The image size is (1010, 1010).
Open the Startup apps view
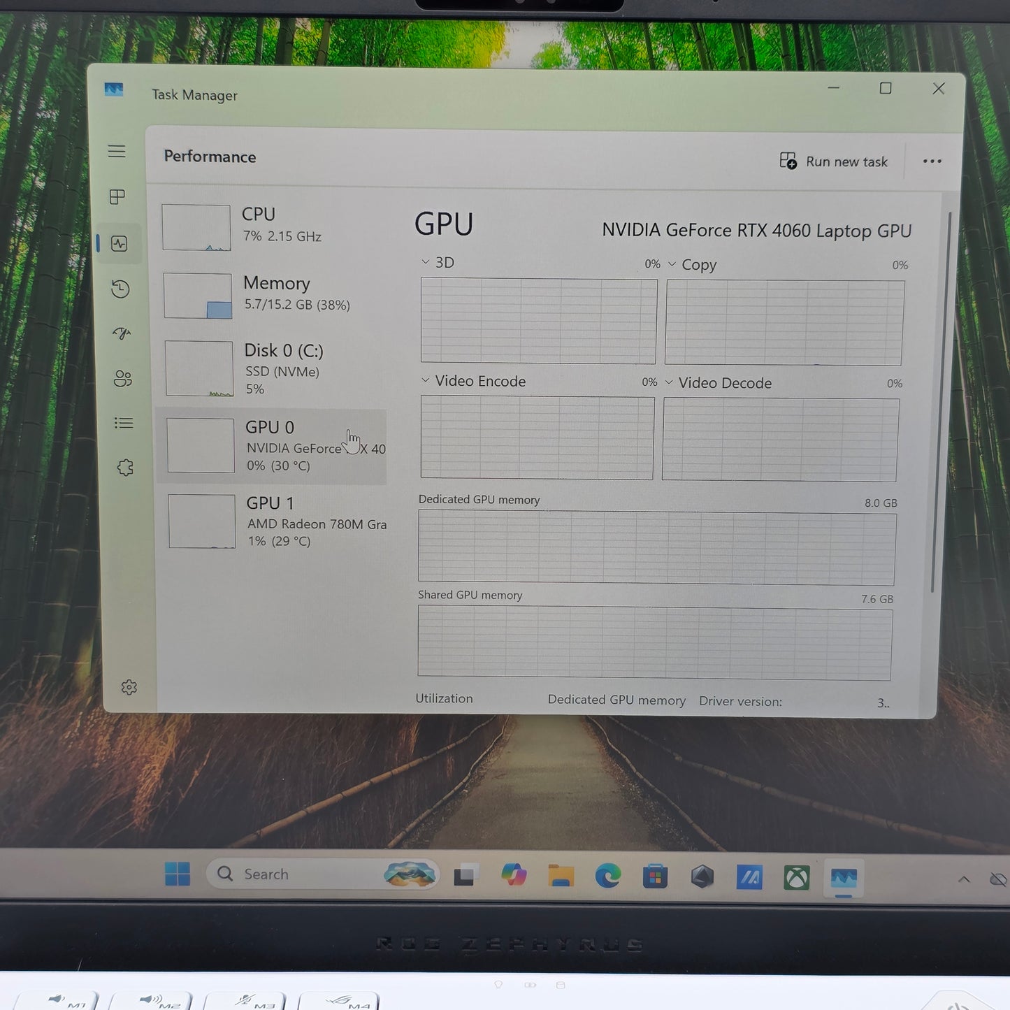[121, 333]
